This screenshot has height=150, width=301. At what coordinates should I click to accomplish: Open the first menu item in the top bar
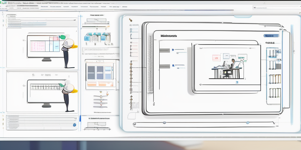point(44,6)
